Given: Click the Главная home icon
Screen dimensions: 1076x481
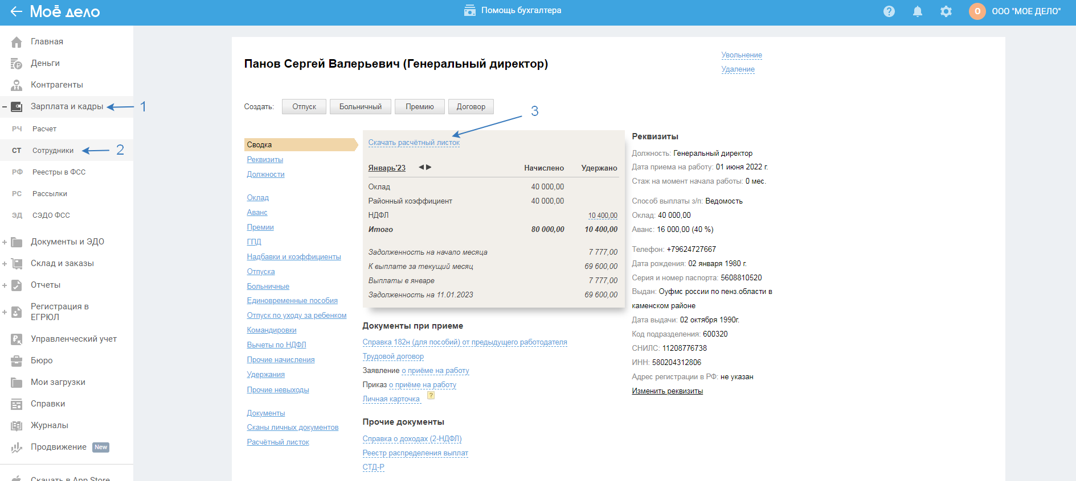Looking at the screenshot, I should tap(17, 42).
